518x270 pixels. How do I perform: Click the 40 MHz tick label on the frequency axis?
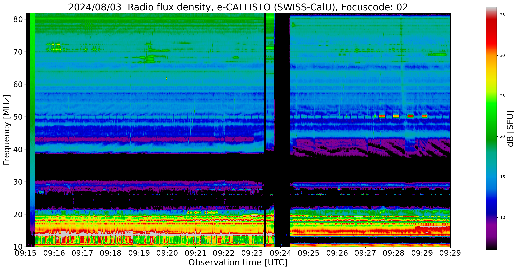pos(18,149)
